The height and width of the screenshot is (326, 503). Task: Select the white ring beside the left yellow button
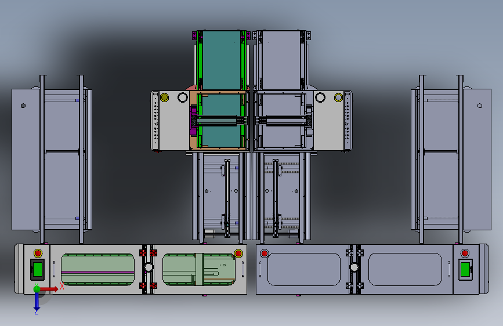click(183, 97)
